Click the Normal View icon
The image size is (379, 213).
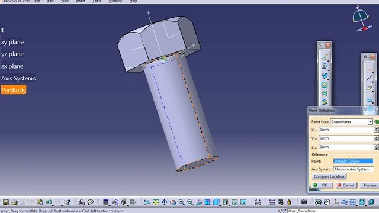(x=199, y=202)
